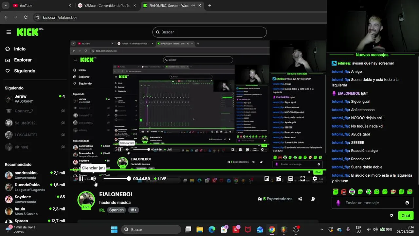The height and width of the screenshot is (236, 419).
Task: Share the stream with share icon
Action: coord(300,199)
